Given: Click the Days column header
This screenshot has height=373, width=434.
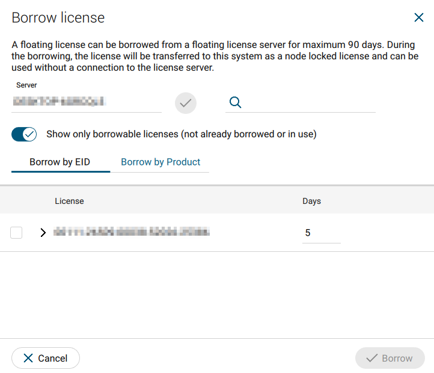Looking at the screenshot, I should coord(311,201).
